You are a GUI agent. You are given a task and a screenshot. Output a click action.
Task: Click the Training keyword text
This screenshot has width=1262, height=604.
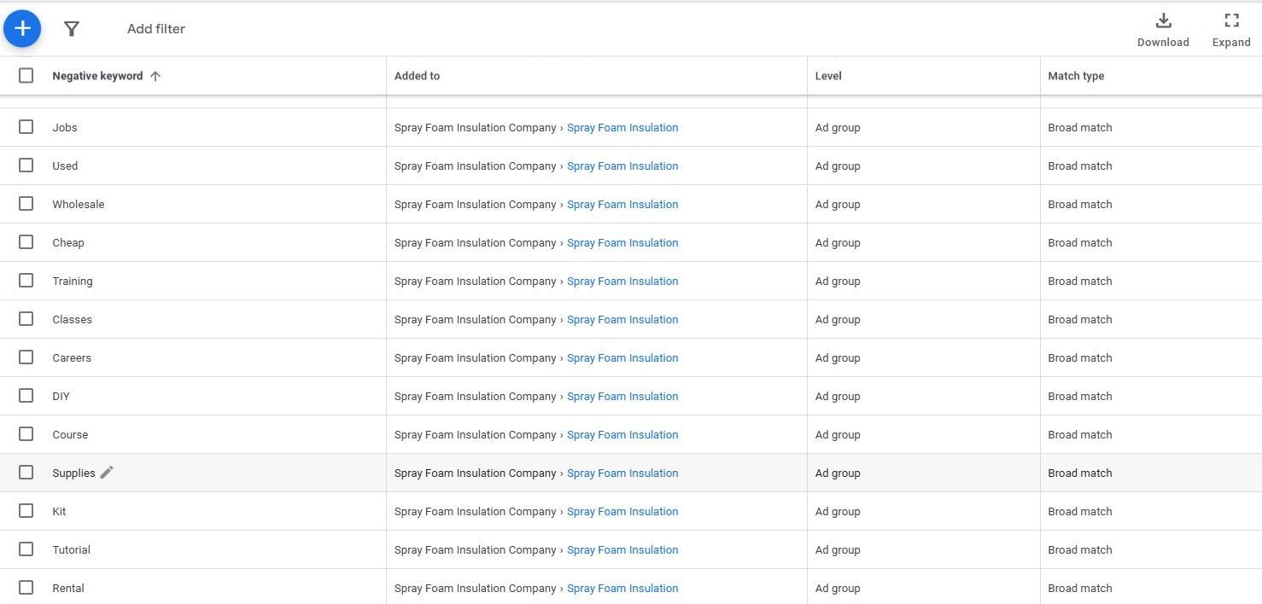[x=73, y=282]
